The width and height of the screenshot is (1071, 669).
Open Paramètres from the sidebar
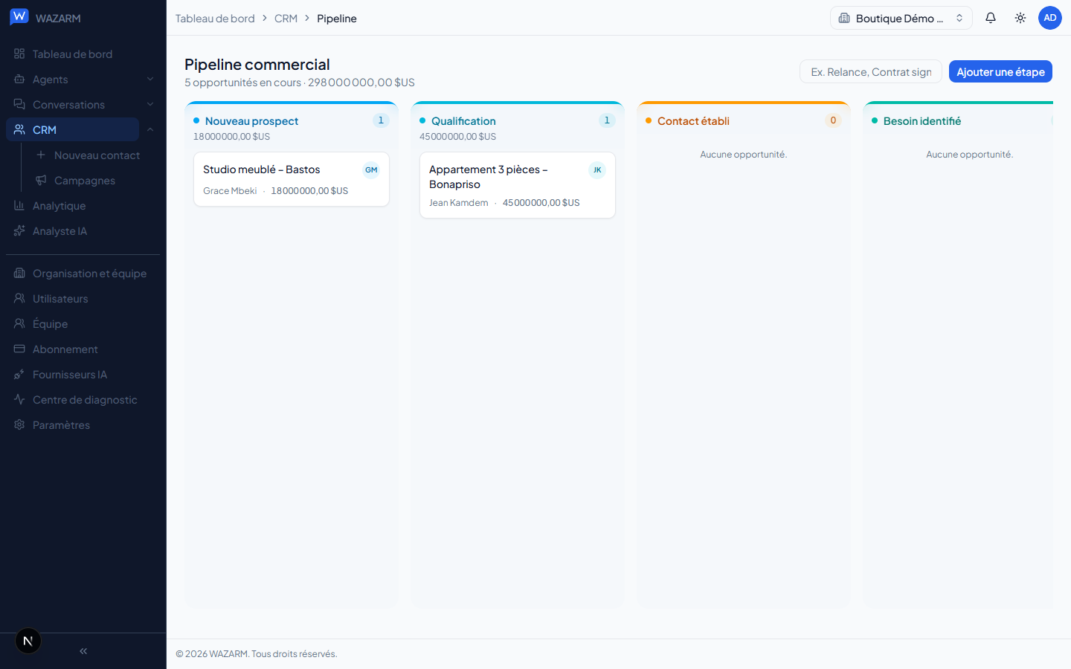pyautogui.click(x=83, y=424)
